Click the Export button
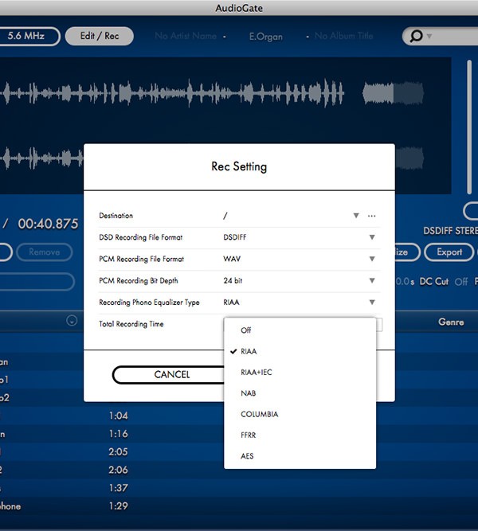The image size is (478, 531). coord(449,252)
